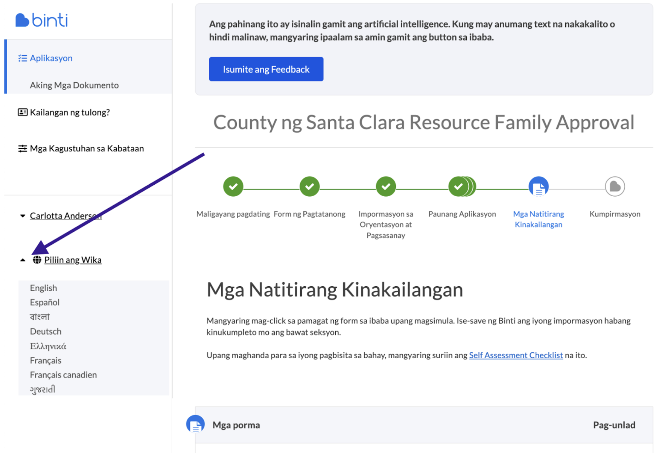Screen dimensions: 661x453
Task: Open the Mga Natitirang Kinakailangan document step icon
Action: [538, 186]
